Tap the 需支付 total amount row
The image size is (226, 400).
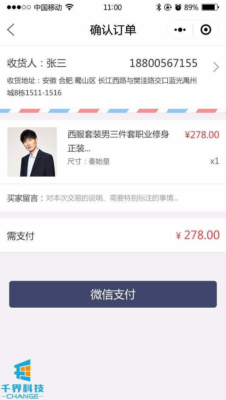[113, 235]
